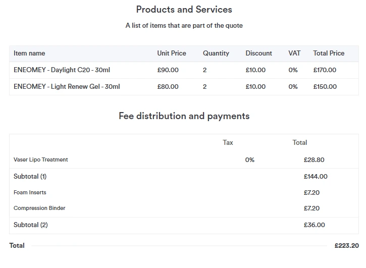Click the £223.20 grand total amount
366x268 pixels.
coord(346,246)
